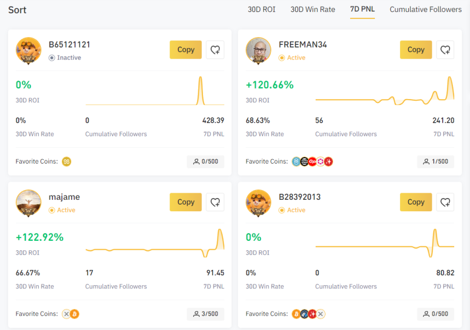Image resolution: width=470 pixels, height=330 pixels.
Task: Sort by 30D Win Rate
Action: (x=312, y=10)
